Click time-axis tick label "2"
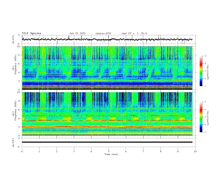The height and width of the screenshot is (170, 220). tap(57, 151)
